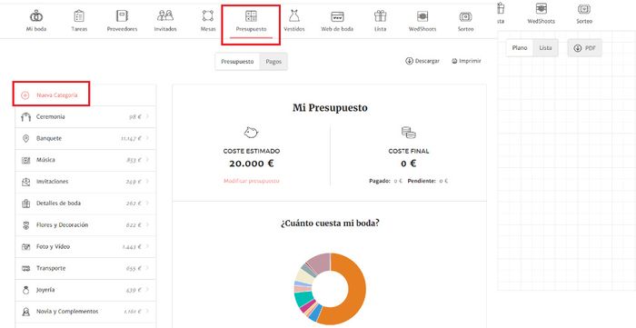The height and width of the screenshot is (328, 636).
Task: Switch to the Pagos tab
Action: pyautogui.click(x=273, y=62)
